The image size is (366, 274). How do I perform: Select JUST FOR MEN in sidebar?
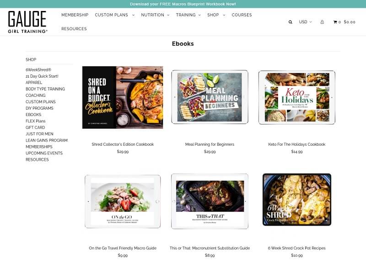39,134
